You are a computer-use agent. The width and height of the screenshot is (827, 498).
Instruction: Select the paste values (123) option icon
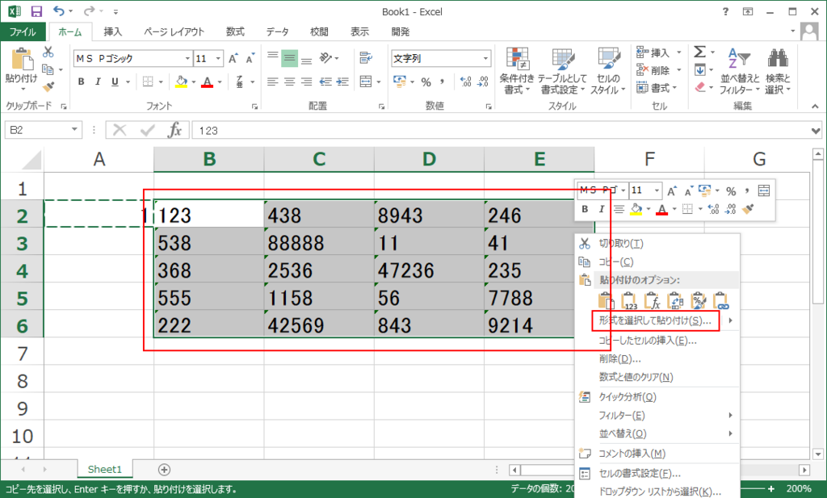coord(629,301)
